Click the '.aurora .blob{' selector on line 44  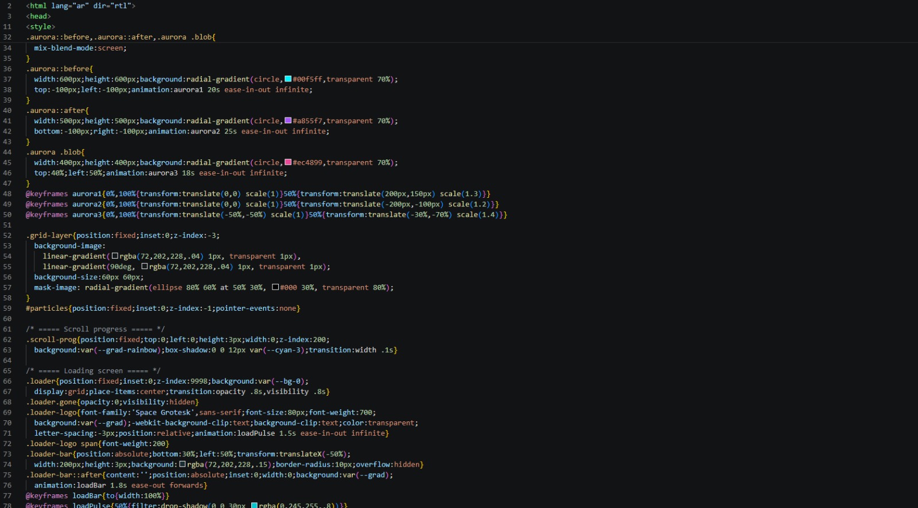tap(55, 153)
